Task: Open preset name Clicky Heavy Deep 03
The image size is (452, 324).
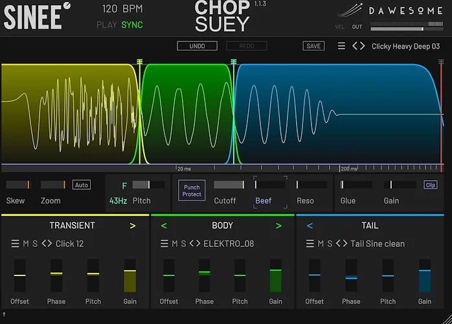Action: [405, 46]
